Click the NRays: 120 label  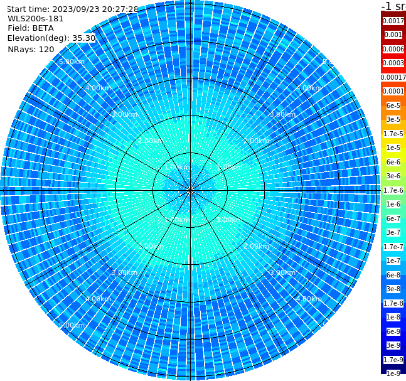click(x=31, y=49)
